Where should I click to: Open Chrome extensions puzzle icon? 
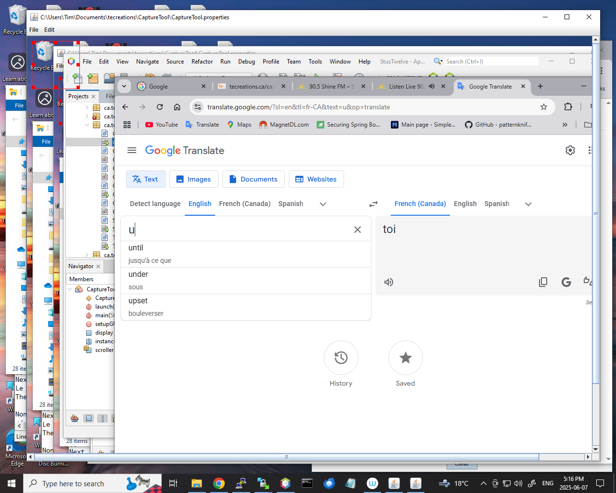pos(568,107)
